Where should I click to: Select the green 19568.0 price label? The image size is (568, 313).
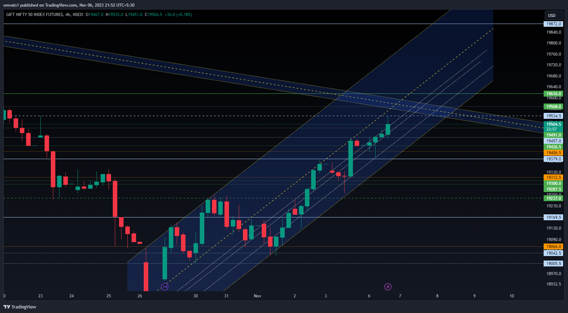click(553, 107)
